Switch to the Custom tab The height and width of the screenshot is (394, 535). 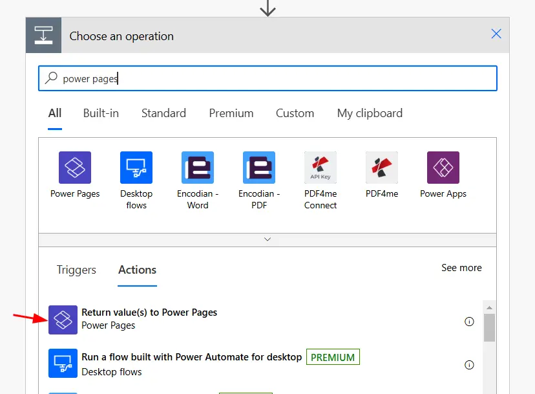[295, 113]
